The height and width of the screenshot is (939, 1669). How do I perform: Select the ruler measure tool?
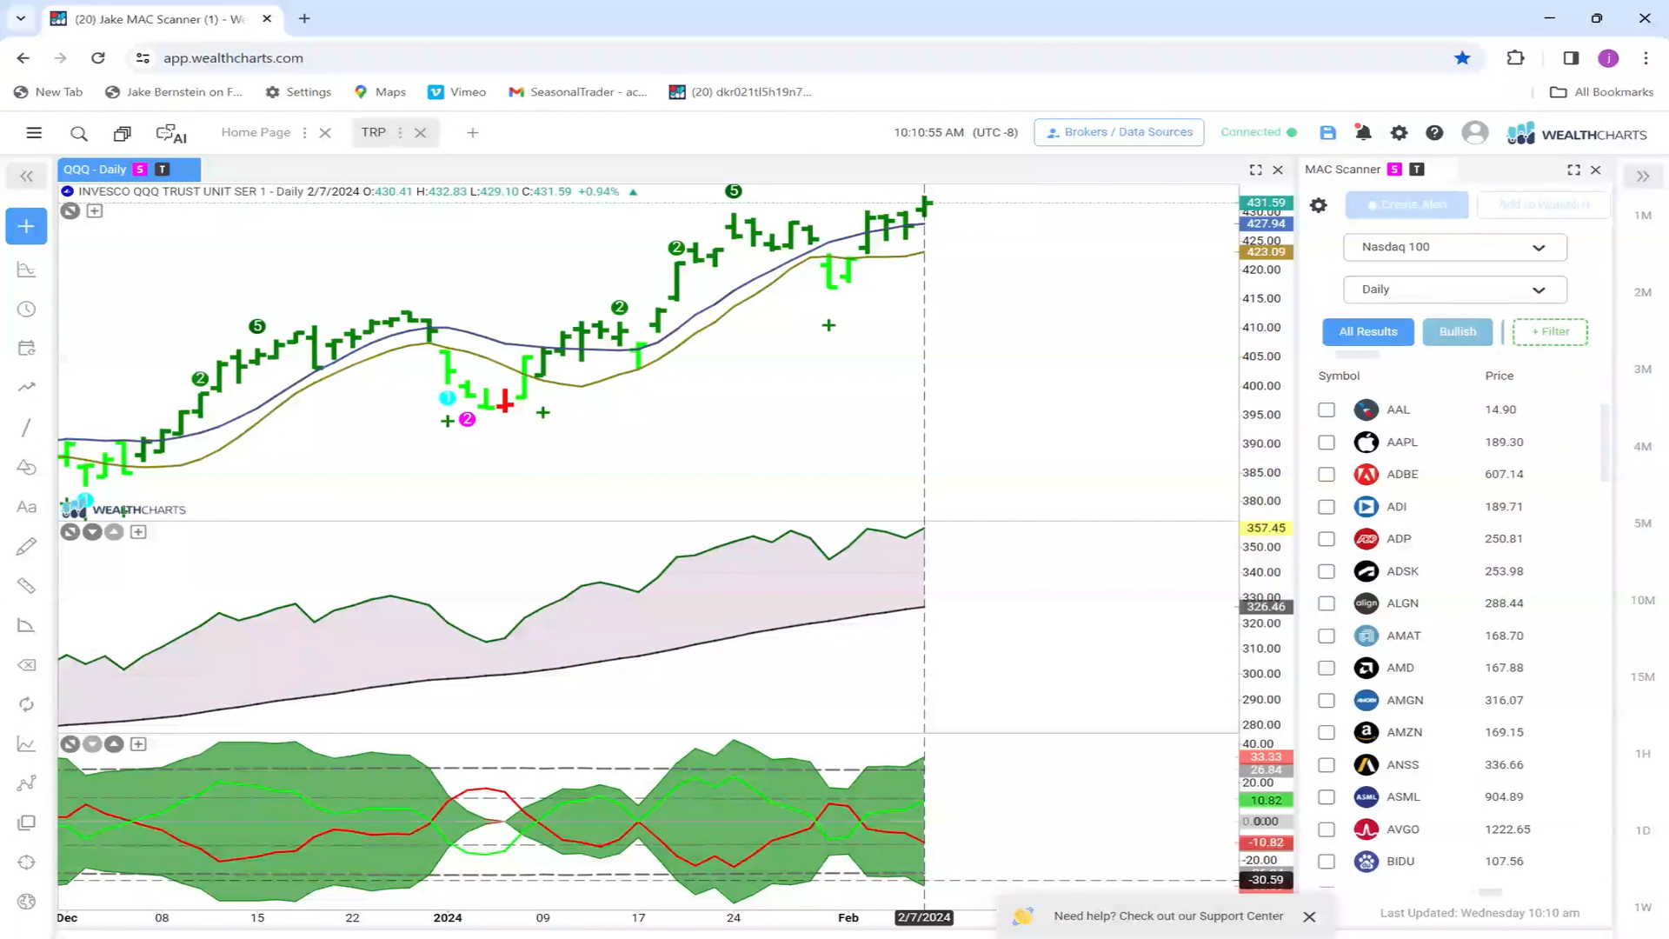point(26,586)
